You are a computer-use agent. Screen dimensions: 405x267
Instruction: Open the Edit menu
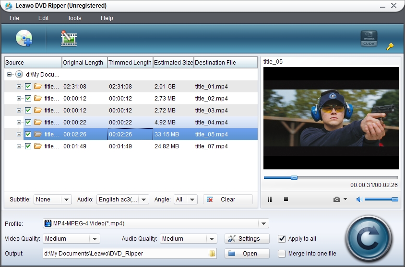click(x=43, y=18)
